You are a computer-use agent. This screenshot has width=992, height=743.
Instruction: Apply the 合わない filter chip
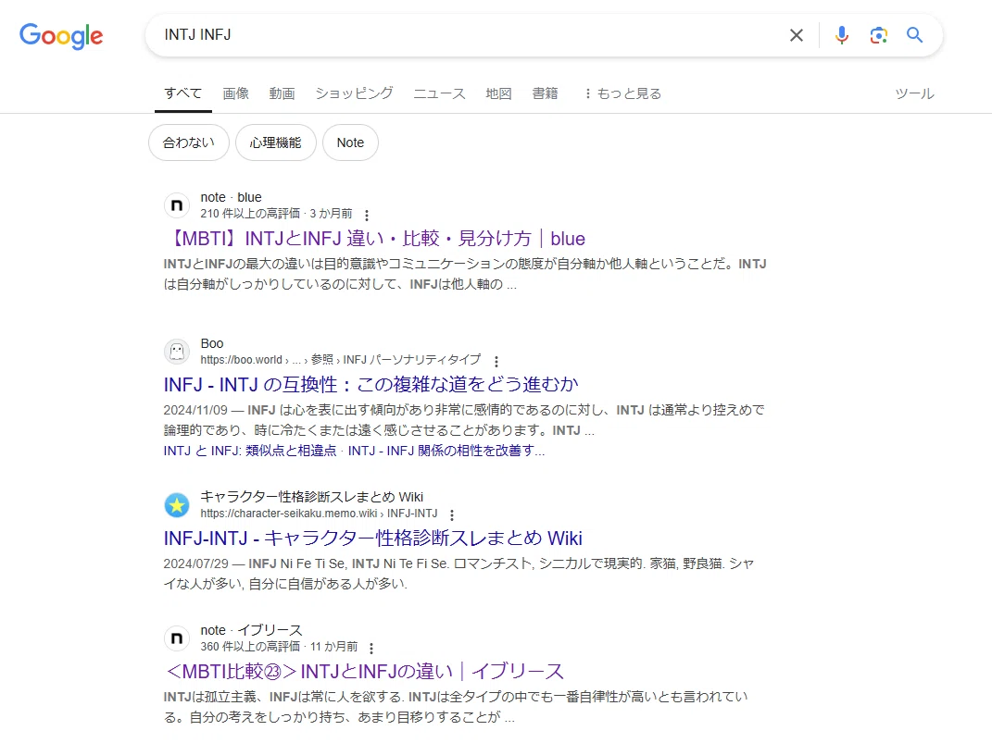click(x=189, y=142)
